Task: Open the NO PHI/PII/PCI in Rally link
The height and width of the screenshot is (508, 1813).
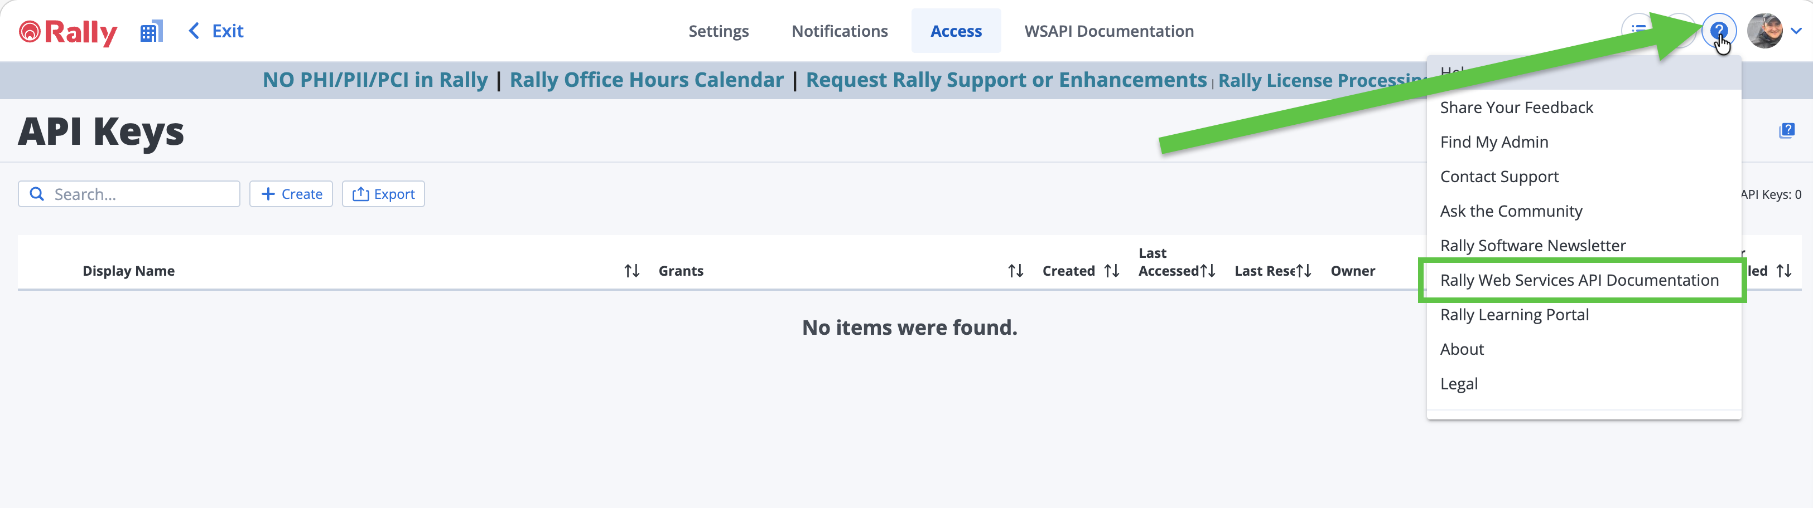Action: coord(375,80)
